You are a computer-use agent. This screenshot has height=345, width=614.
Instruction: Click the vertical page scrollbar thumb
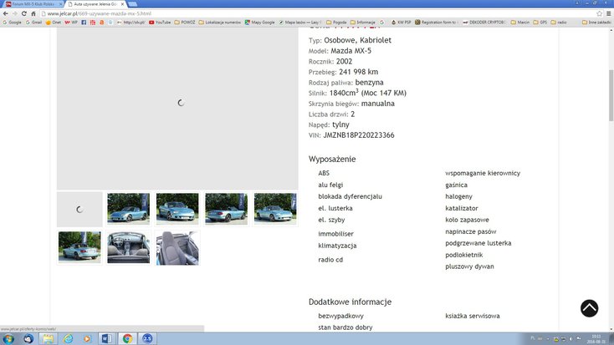(611, 95)
